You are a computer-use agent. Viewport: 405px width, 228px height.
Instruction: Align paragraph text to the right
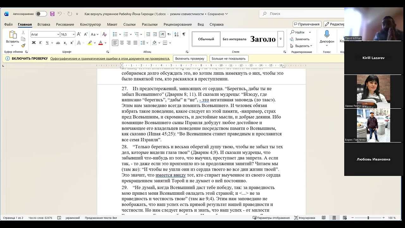(129, 43)
